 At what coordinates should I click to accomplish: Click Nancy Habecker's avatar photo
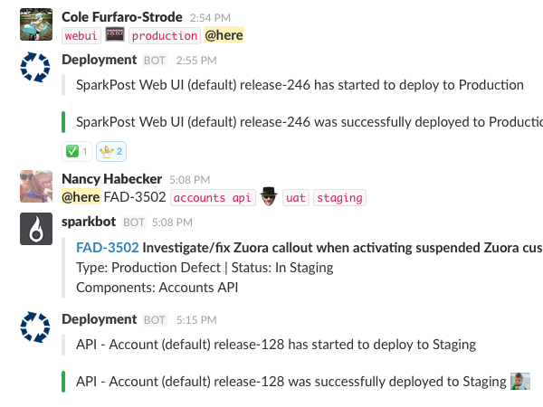click(36, 186)
